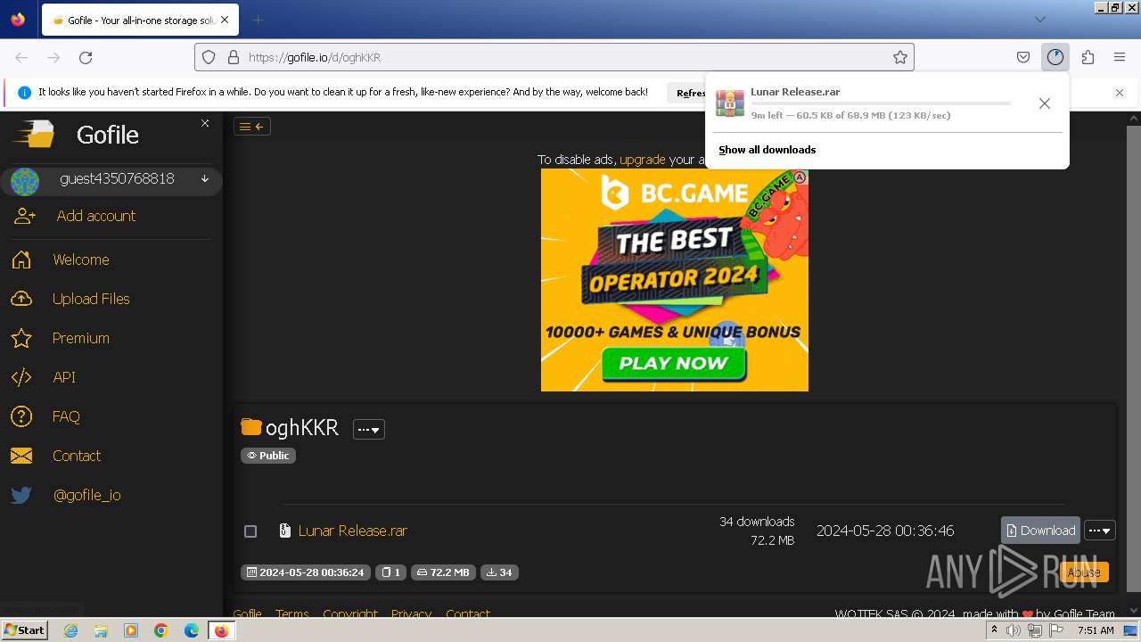Open Windows Start menu
The height and width of the screenshot is (642, 1141).
[x=24, y=630]
